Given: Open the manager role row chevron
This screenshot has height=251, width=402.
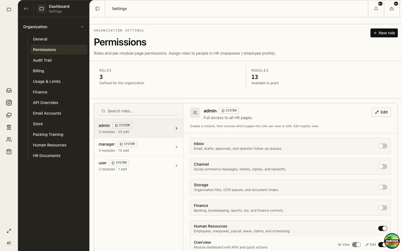Looking at the screenshot, I should click(x=176, y=147).
